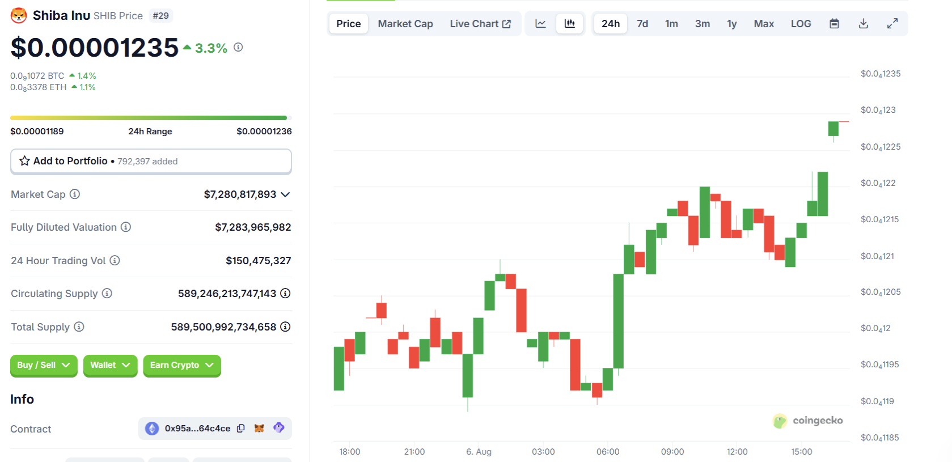Toggle the LOG scale option

coord(801,24)
